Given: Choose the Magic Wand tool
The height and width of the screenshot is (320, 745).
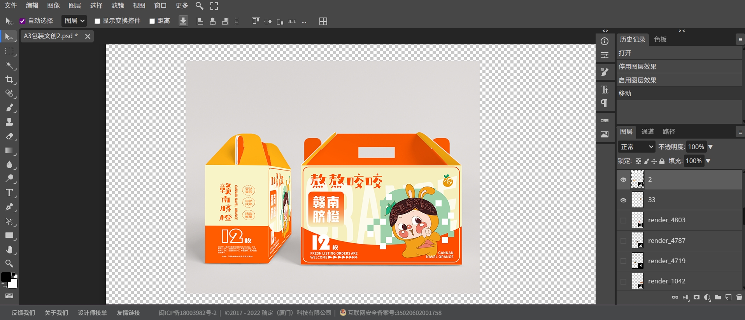Looking at the screenshot, I should 9,65.
